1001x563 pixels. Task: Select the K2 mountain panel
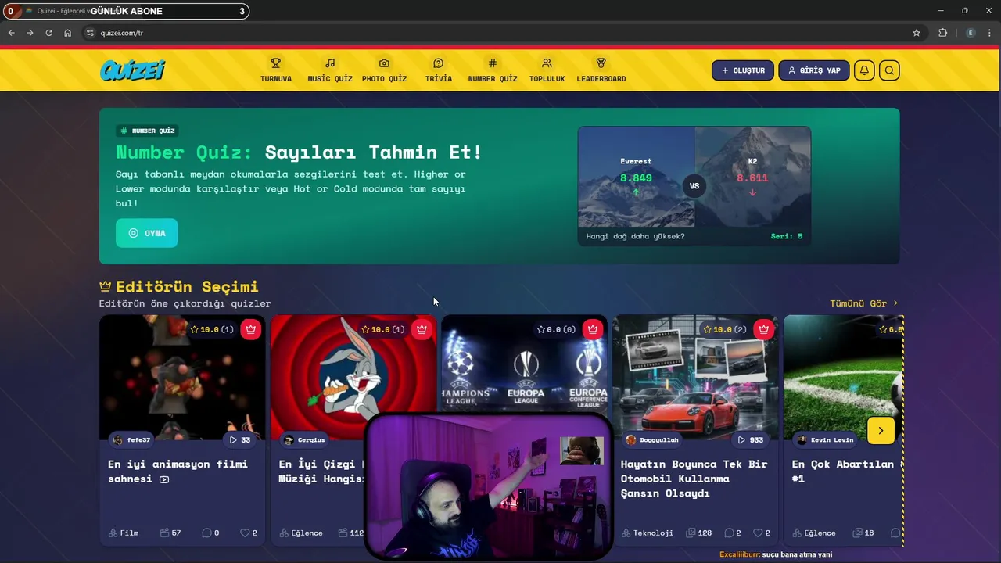click(752, 177)
